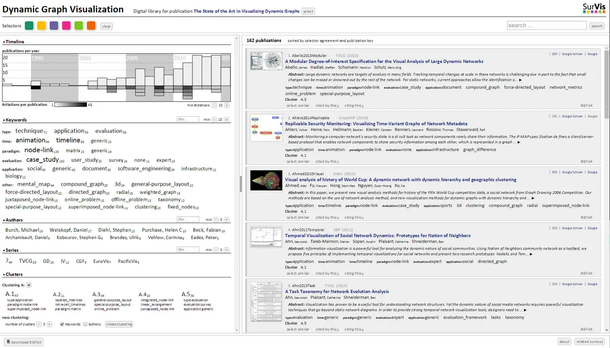Remove Clustering A with the x icon
This screenshot has height=348, width=610.
[29, 285]
